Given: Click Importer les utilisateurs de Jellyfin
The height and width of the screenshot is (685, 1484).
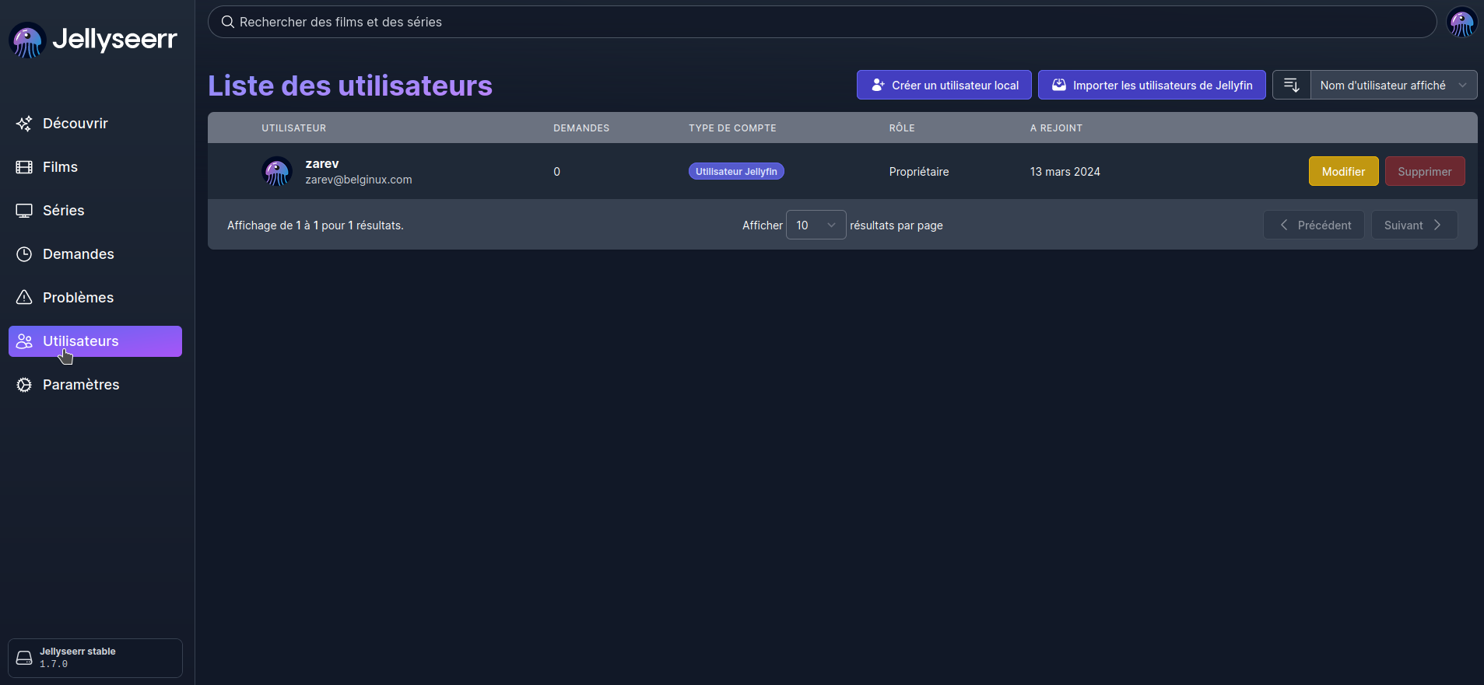Looking at the screenshot, I should [1152, 85].
